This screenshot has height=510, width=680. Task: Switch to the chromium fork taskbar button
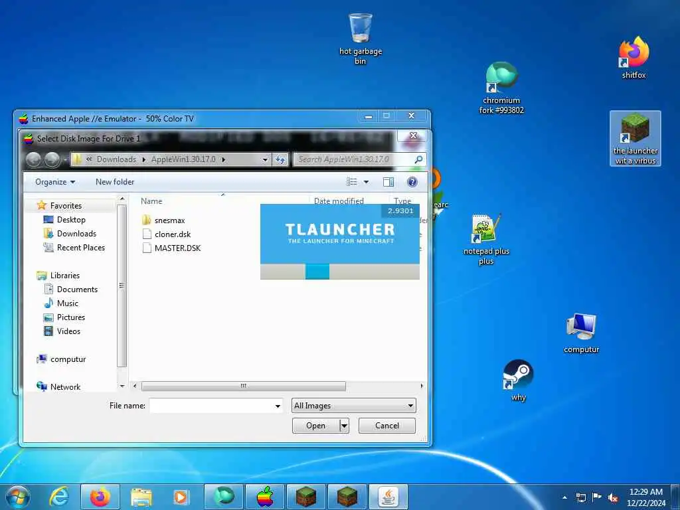tap(223, 497)
